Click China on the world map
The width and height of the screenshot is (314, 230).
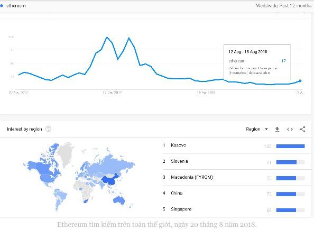110,180
